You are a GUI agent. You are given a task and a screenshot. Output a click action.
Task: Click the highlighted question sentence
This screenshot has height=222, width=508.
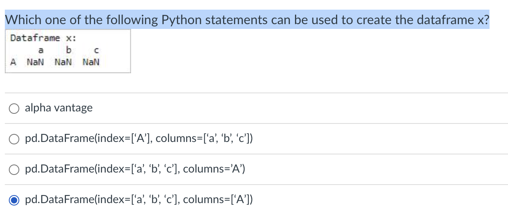tap(247, 20)
